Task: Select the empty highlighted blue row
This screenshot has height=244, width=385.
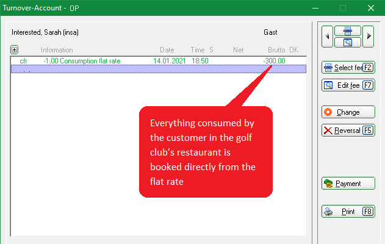Action: click(159, 69)
